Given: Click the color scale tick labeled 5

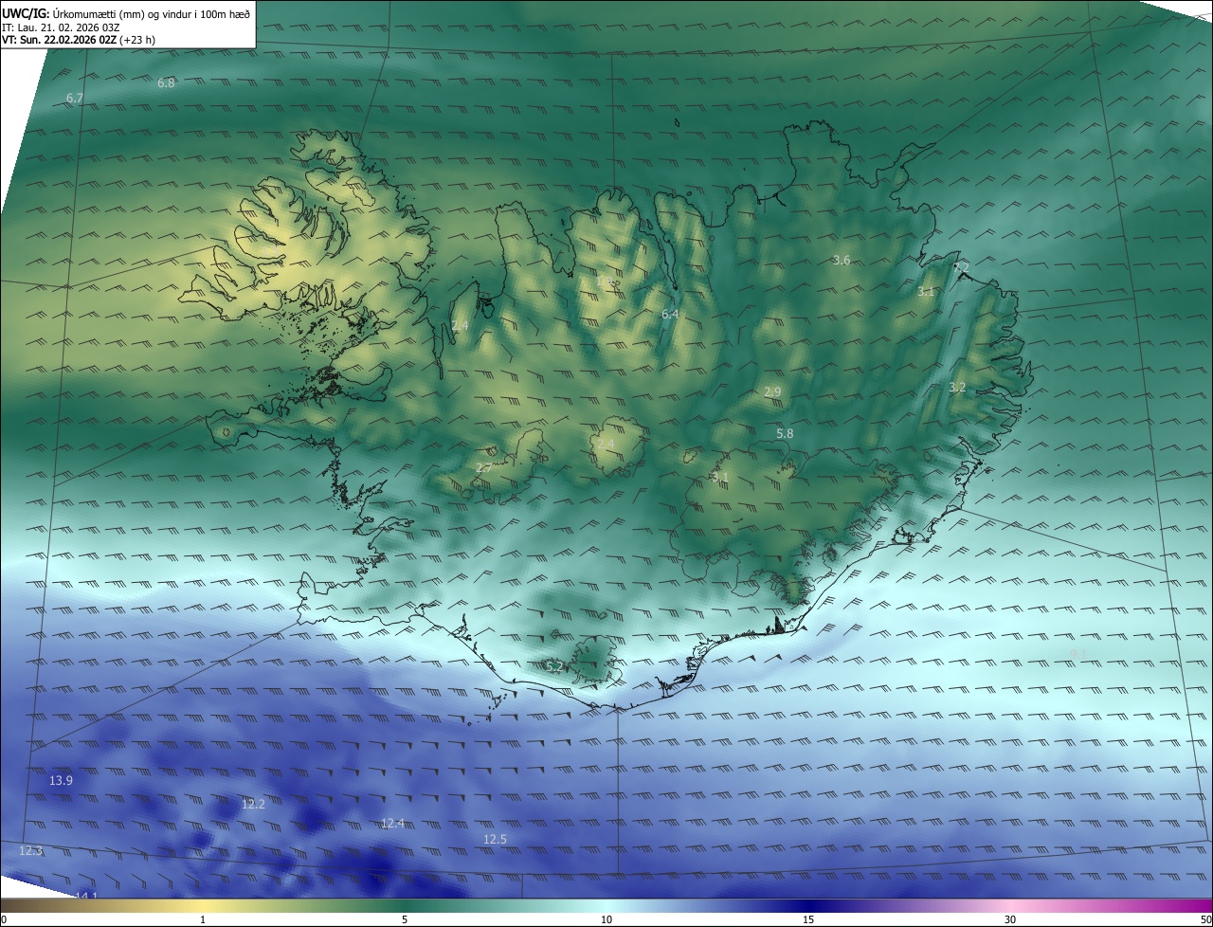Looking at the screenshot, I should (x=405, y=920).
